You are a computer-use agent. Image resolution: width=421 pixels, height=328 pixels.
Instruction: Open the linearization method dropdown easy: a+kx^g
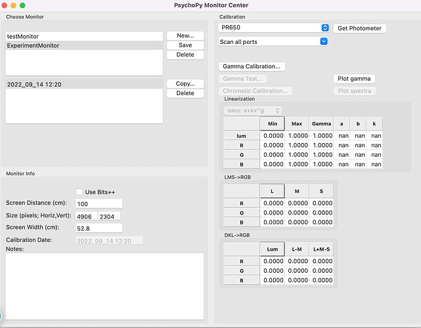click(x=253, y=110)
